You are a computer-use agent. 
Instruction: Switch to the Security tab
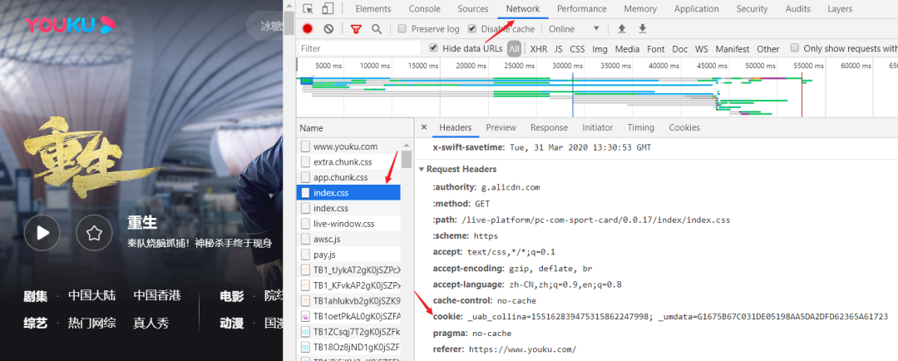tap(752, 8)
